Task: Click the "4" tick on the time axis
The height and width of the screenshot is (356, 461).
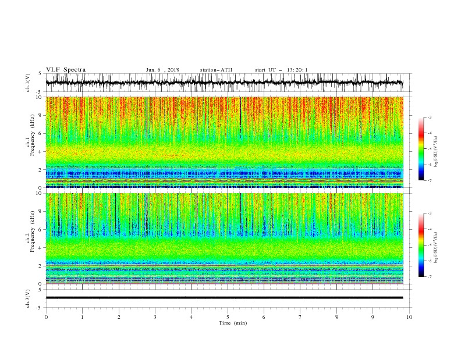Action: 191,317
